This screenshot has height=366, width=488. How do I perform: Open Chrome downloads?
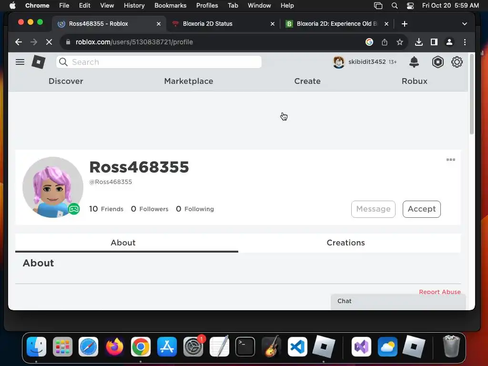tap(418, 42)
